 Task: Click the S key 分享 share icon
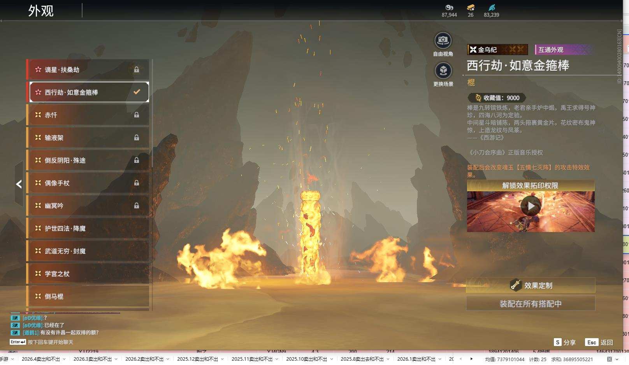[557, 342]
